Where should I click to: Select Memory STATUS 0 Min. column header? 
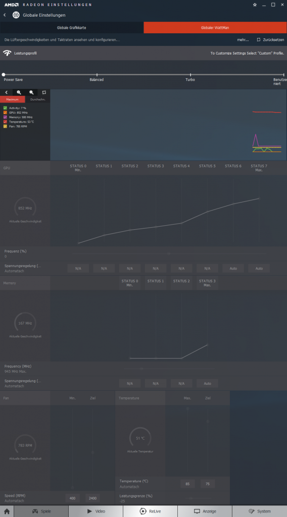(x=130, y=283)
